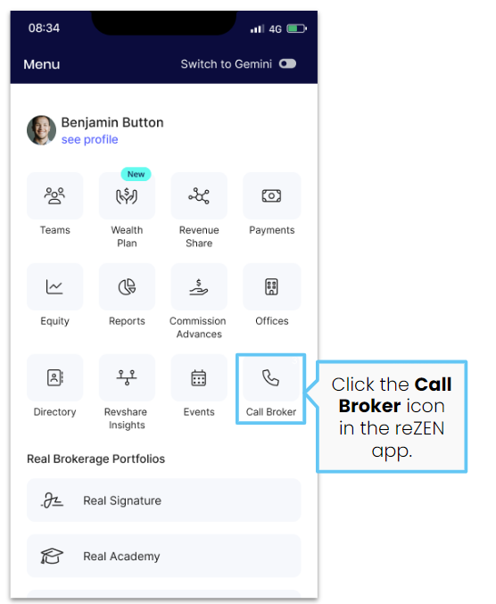
Task: Open the Directory contacts icon
Action: tap(54, 377)
